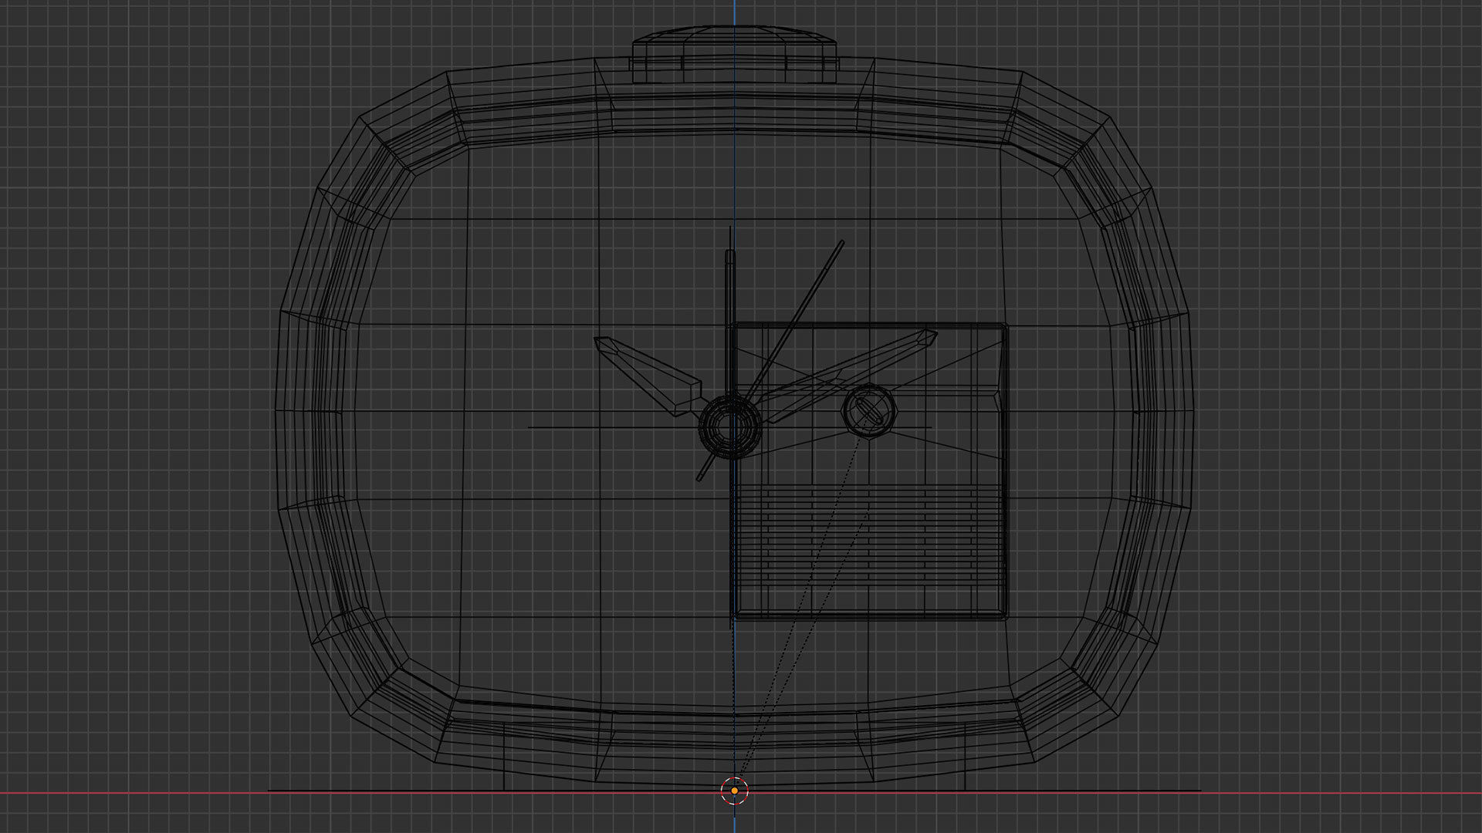Select the small round screw knob beside the hub
Viewport: 1482px width, 833px height.
869,410
